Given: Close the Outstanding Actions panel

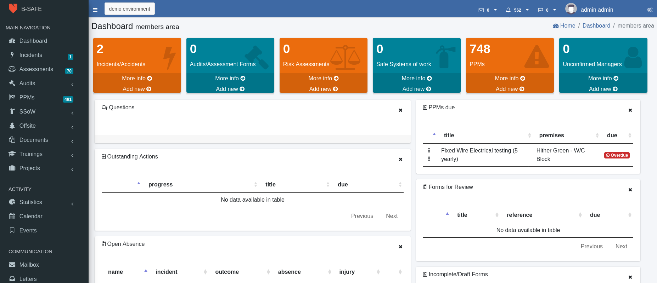Looking at the screenshot, I should pos(400,159).
